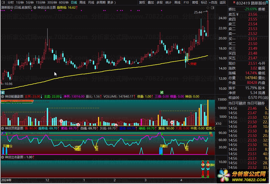The image size is (270, 184).
Task: Select the 1分钟 chart period
Action: (x=20, y=3)
